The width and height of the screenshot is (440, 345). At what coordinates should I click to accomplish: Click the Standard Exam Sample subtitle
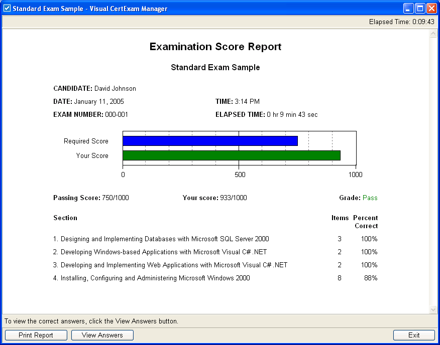click(x=215, y=68)
